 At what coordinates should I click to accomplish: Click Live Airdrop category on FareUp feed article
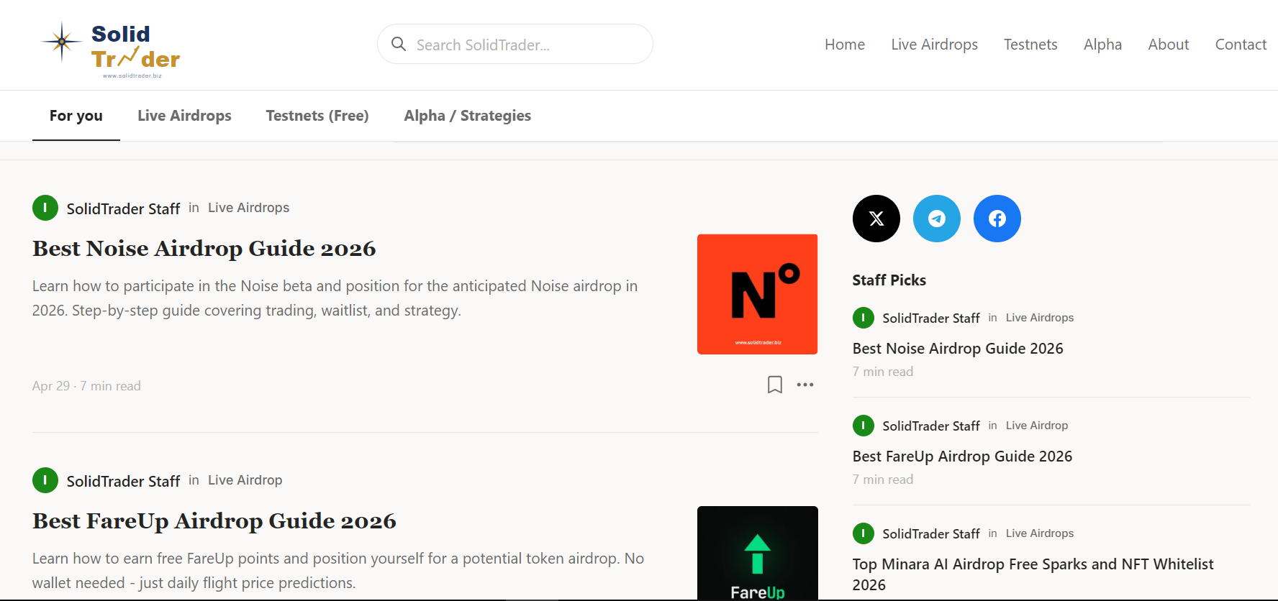pyautogui.click(x=245, y=480)
